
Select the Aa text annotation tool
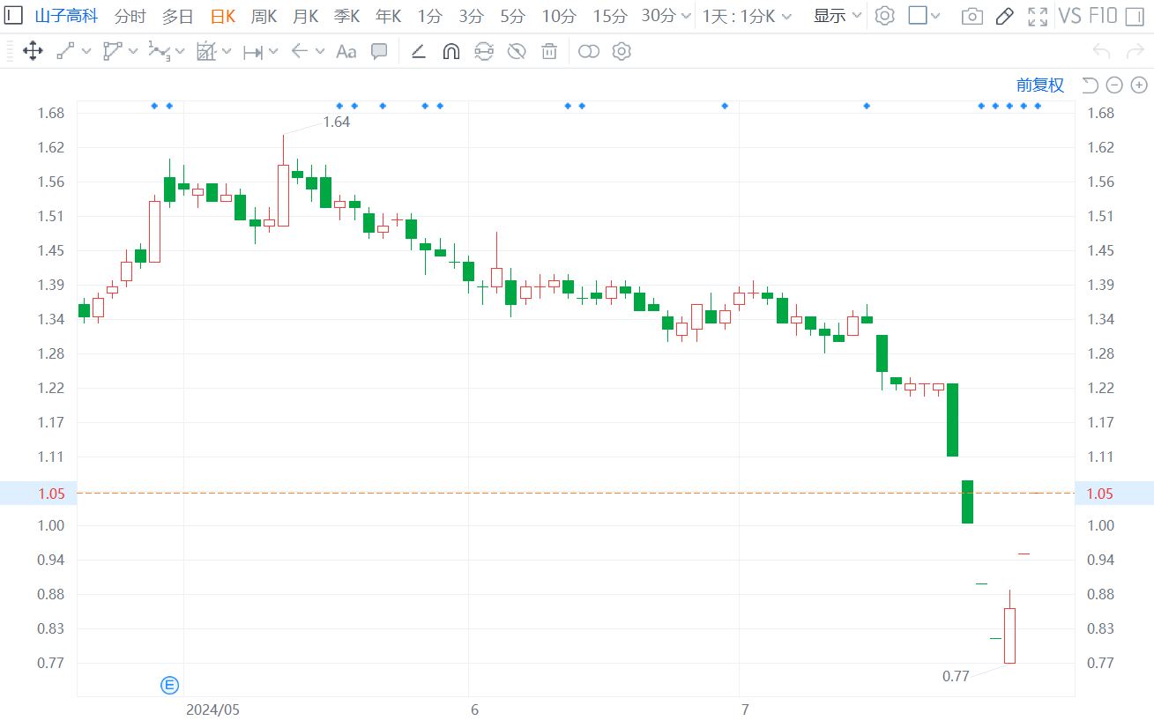(346, 51)
